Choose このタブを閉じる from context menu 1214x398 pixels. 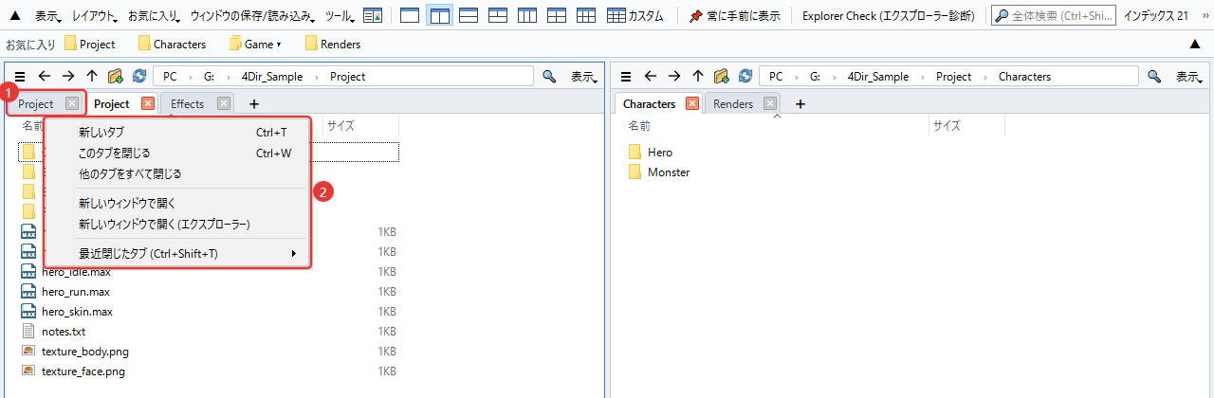[x=176, y=153]
